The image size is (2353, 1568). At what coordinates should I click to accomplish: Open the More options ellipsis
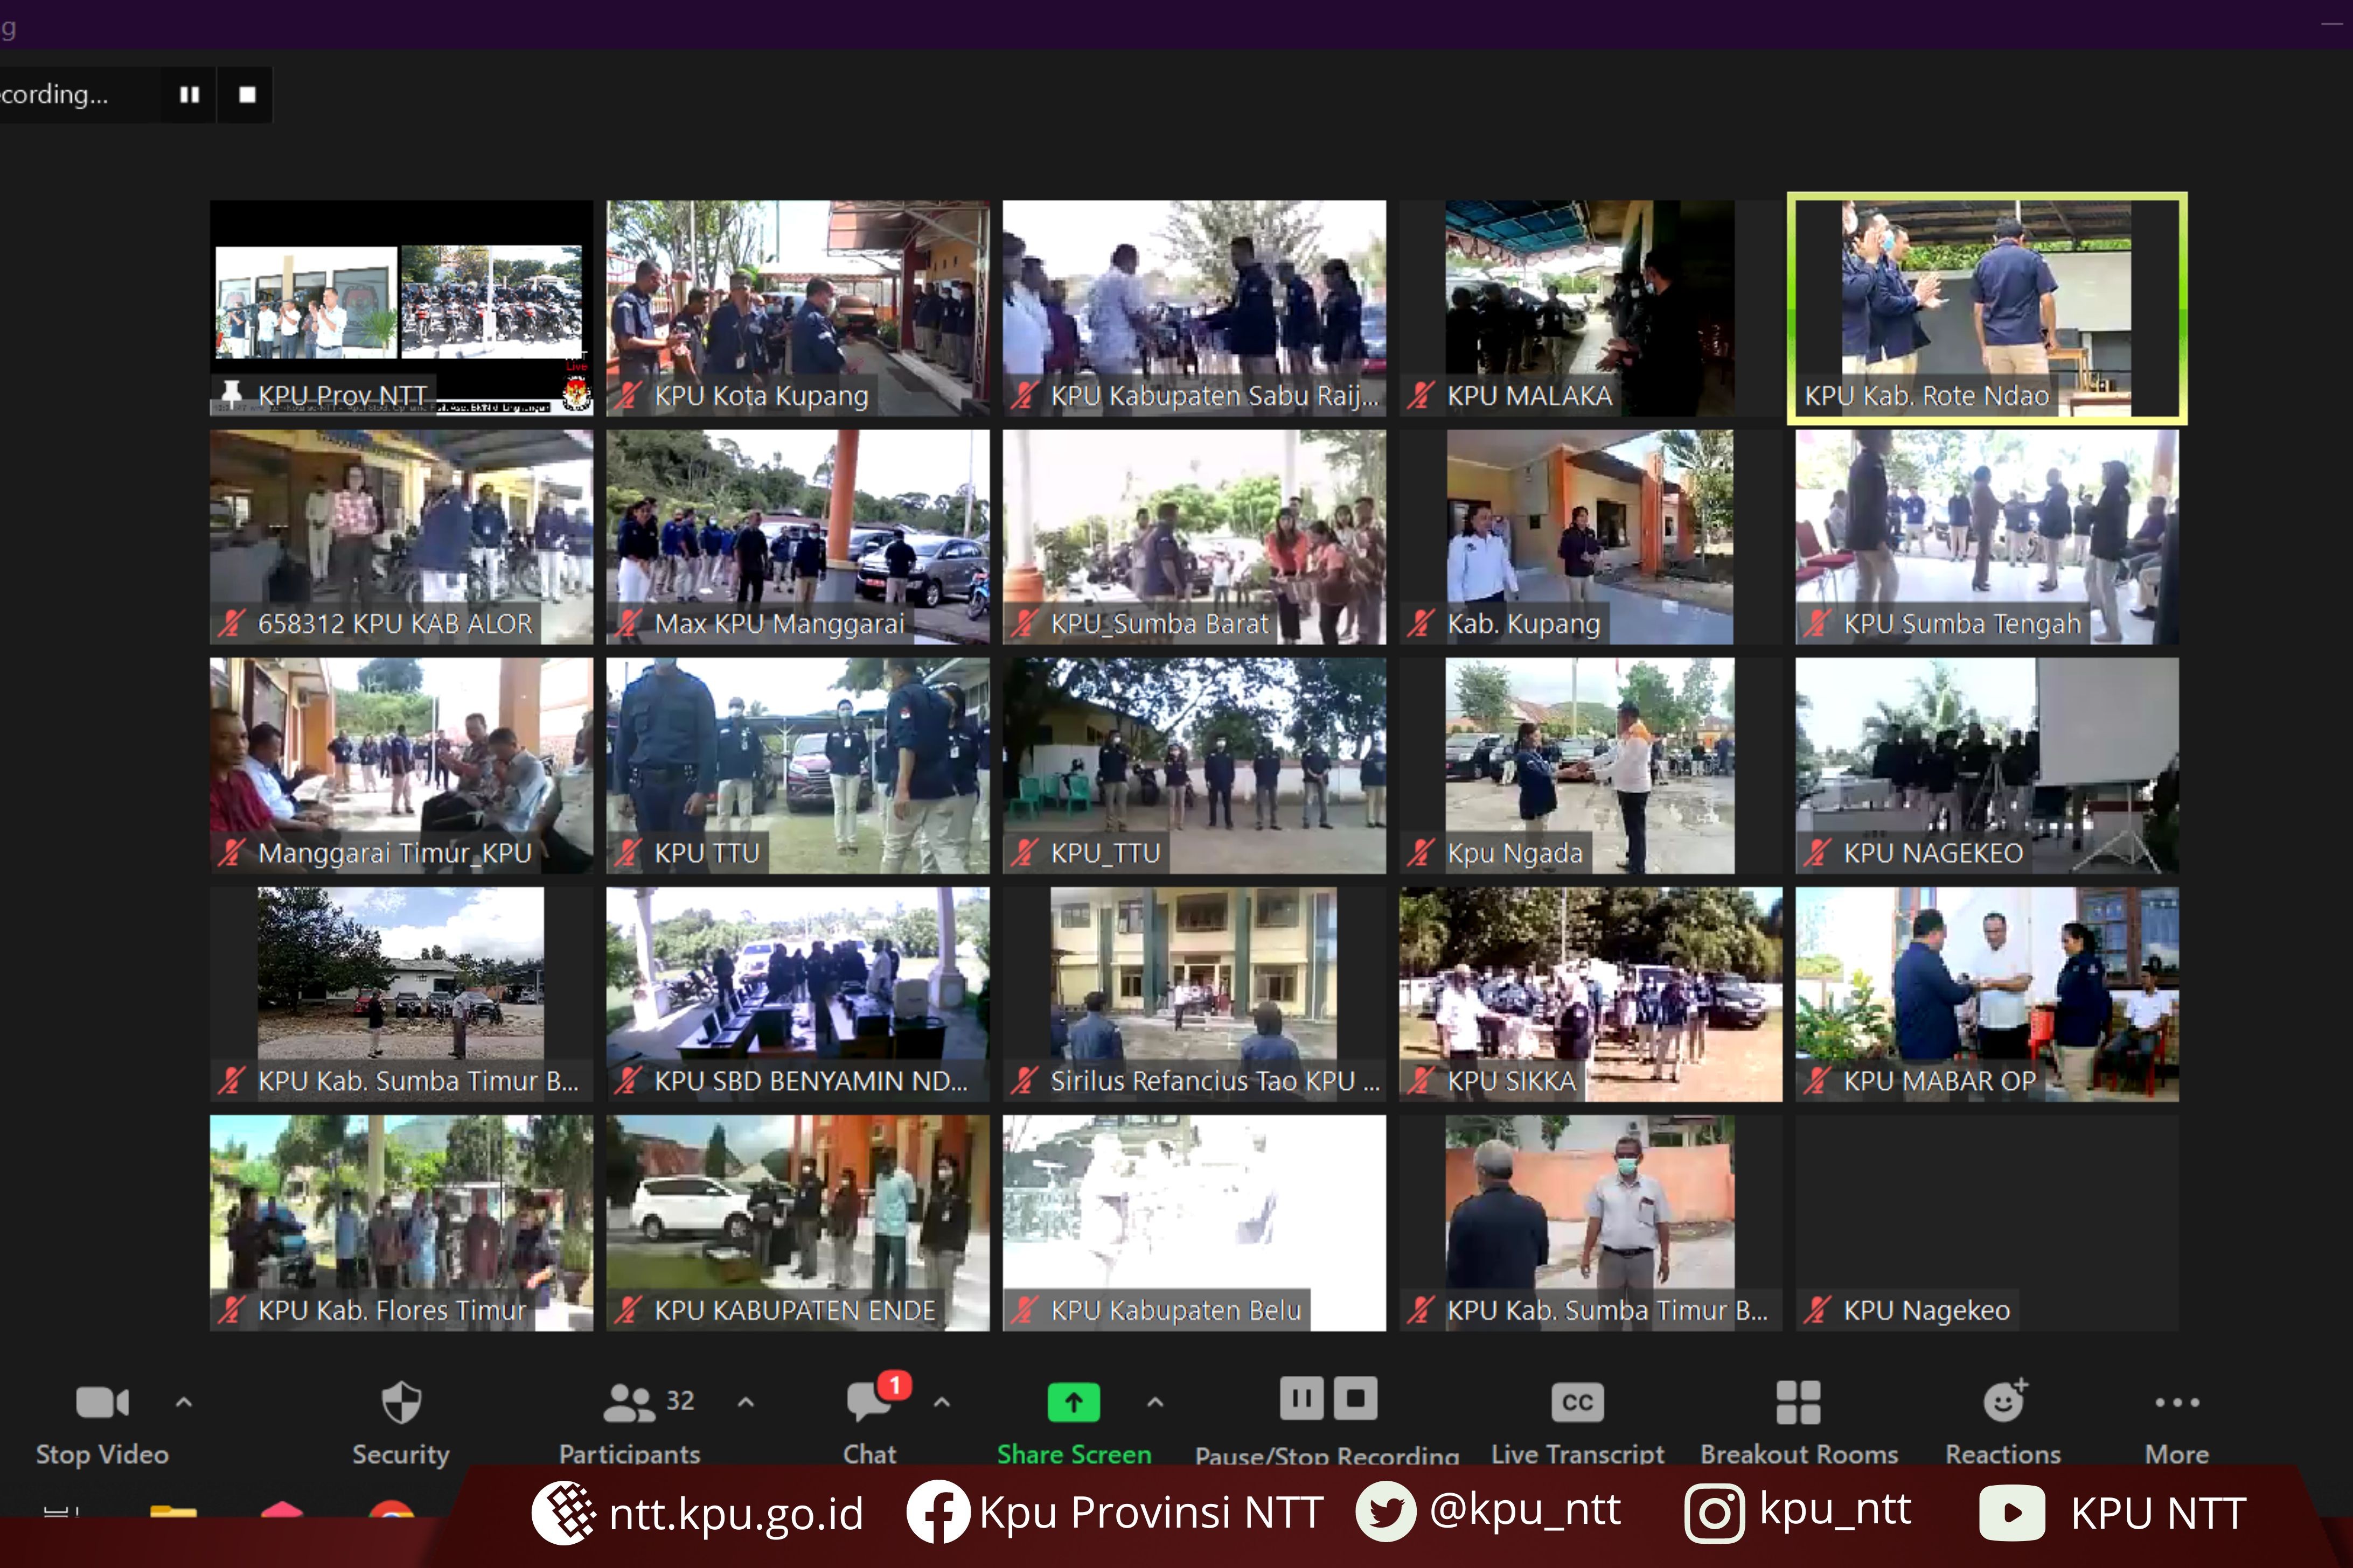click(x=2177, y=1402)
